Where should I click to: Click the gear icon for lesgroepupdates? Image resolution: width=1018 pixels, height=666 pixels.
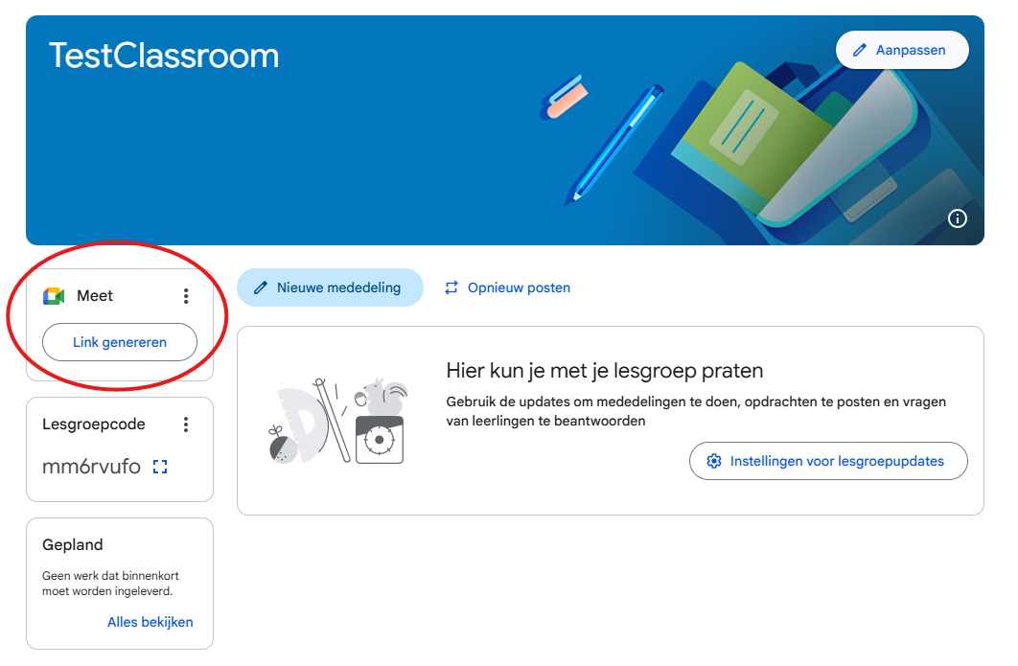coord(714,461)
